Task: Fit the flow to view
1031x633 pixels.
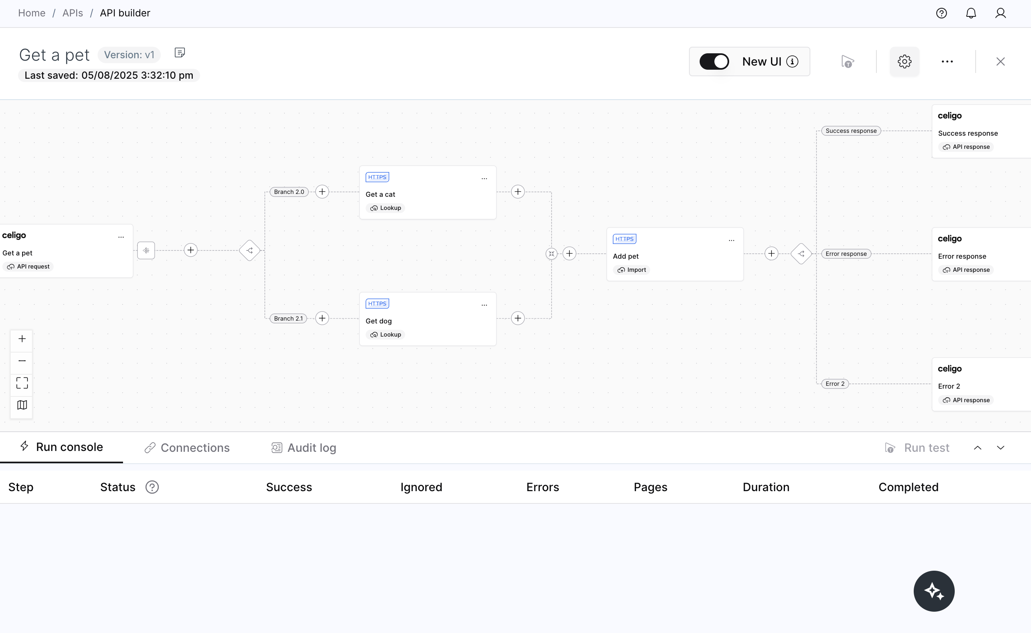Action: [22, 383]
